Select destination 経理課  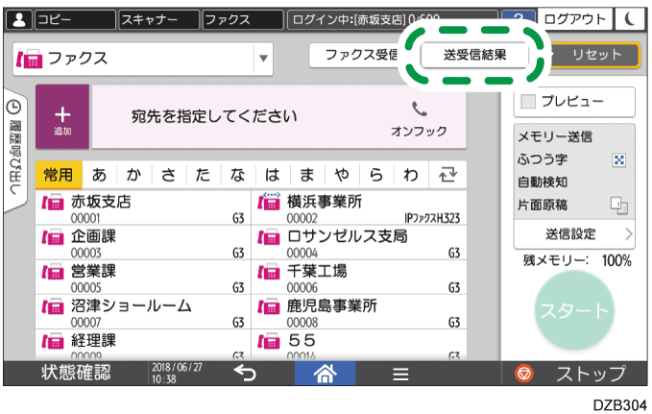[143, 345]
